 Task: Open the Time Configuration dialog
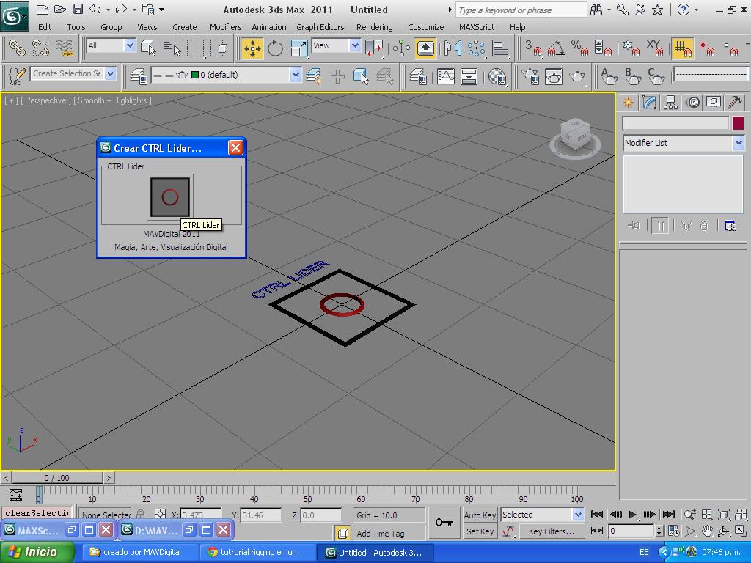674,531
